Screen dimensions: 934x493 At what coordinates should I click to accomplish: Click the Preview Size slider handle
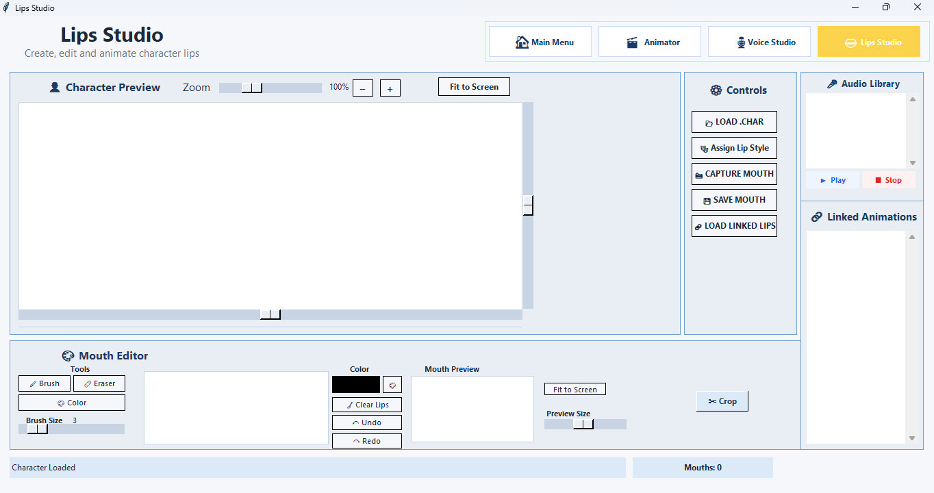click(x=583, y=424)
